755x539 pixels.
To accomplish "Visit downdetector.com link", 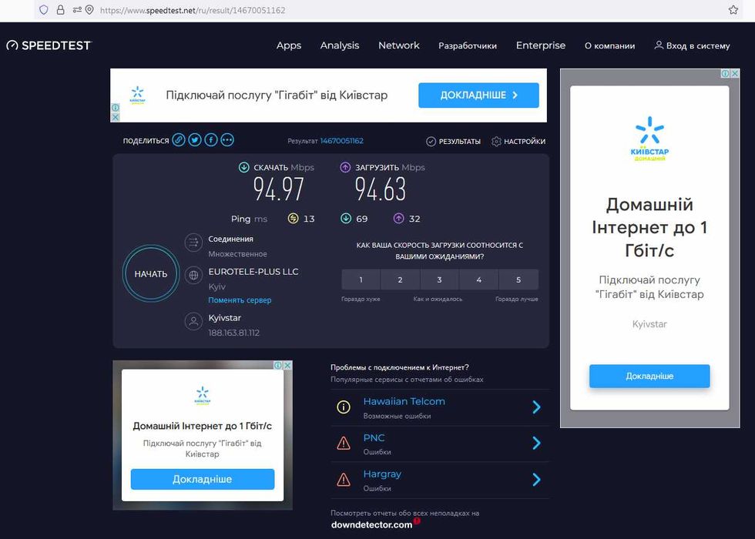I will (x=371, y=524).
